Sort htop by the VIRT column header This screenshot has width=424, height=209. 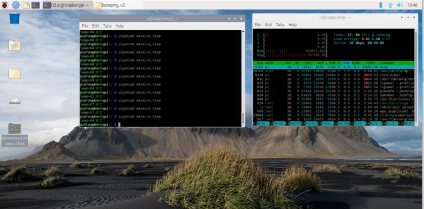[308, 63]
